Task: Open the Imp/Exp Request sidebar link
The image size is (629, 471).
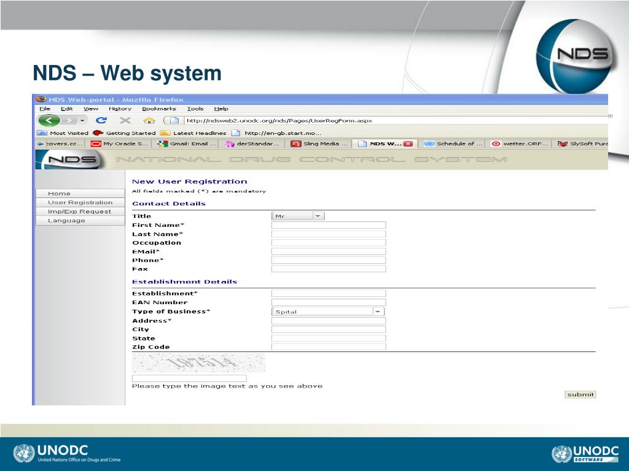Action: tap(80, 212)
